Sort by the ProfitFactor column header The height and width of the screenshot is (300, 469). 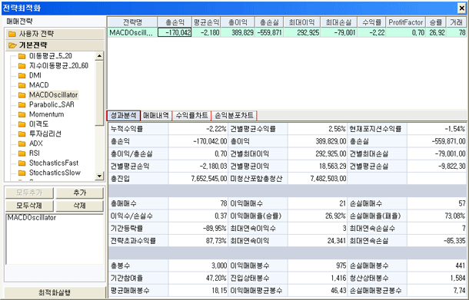pyautogui.click(x=406, y=22)
